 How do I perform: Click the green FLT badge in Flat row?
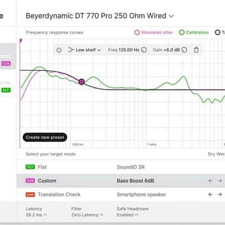click(x=30, y=167)
